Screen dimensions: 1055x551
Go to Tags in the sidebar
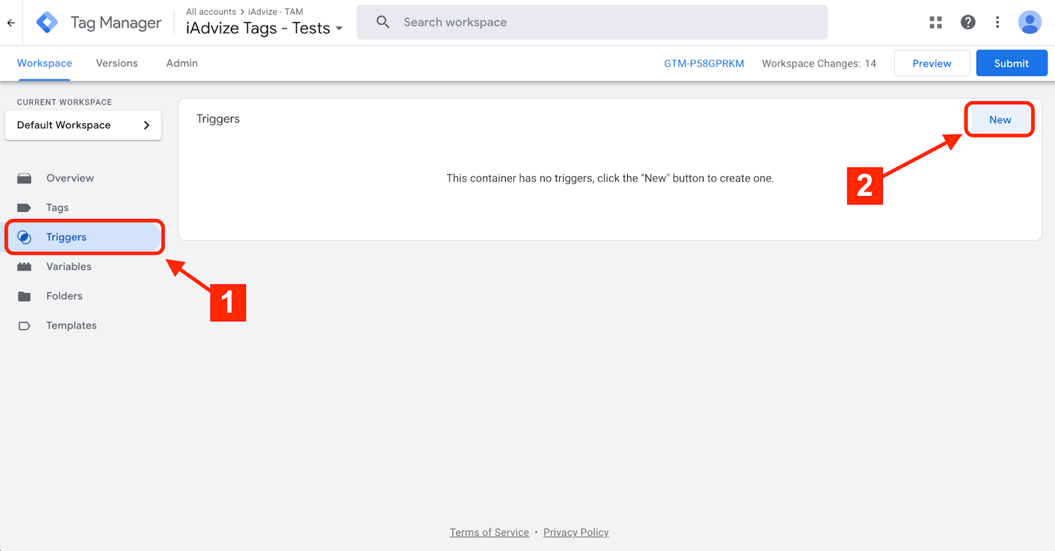(x=57, y=208)
